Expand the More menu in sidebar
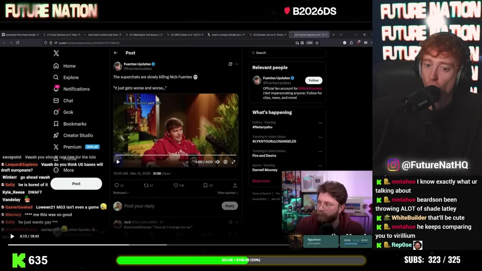 (64, 170)
